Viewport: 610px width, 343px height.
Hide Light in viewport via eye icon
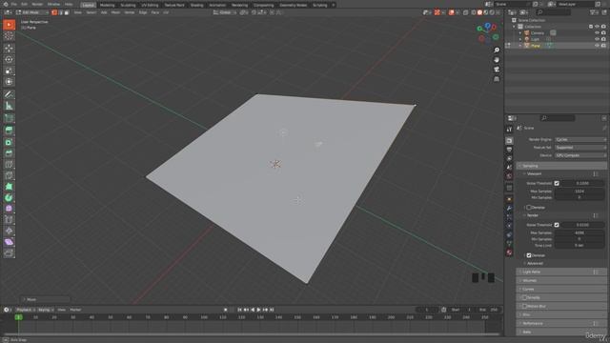click(x=597, y=39)
